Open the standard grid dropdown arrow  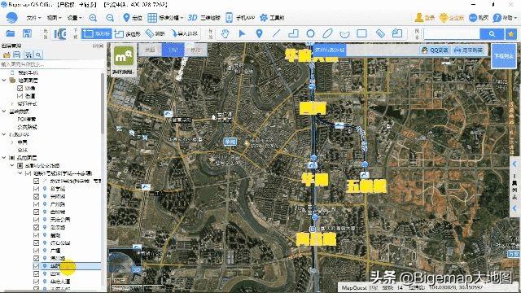pyautogui.click(x=182, y=18)
